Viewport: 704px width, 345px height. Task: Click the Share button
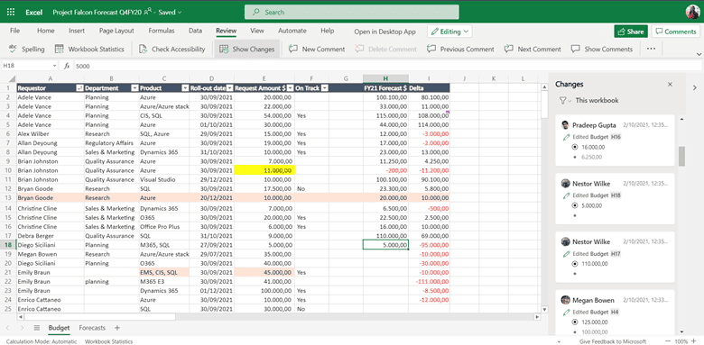[x=631, y=32]
